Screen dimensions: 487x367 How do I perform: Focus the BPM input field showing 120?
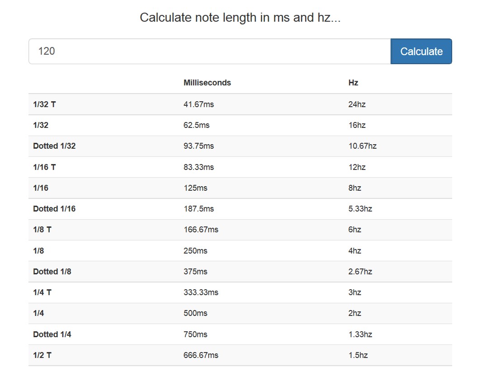click(210, 51)
